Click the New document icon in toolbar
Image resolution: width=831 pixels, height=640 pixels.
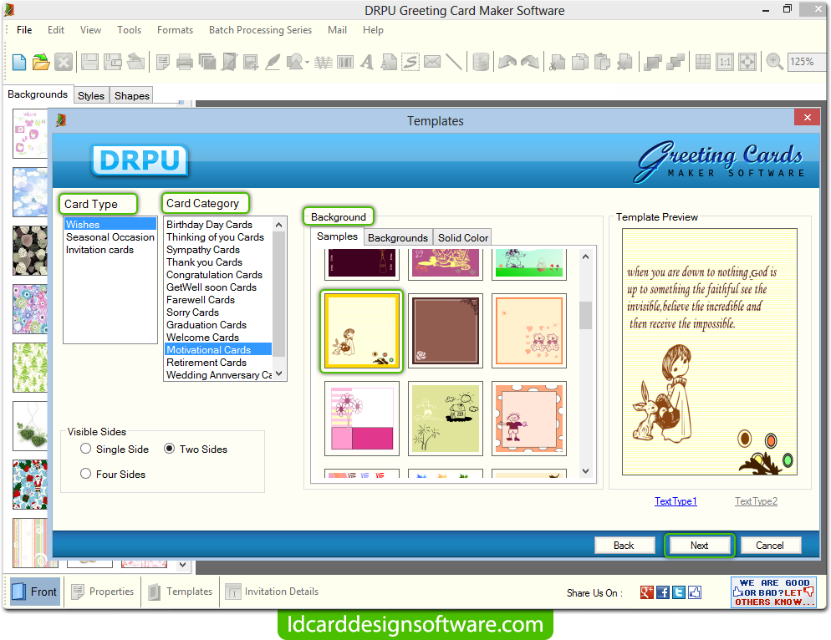[x=19, y=63]
